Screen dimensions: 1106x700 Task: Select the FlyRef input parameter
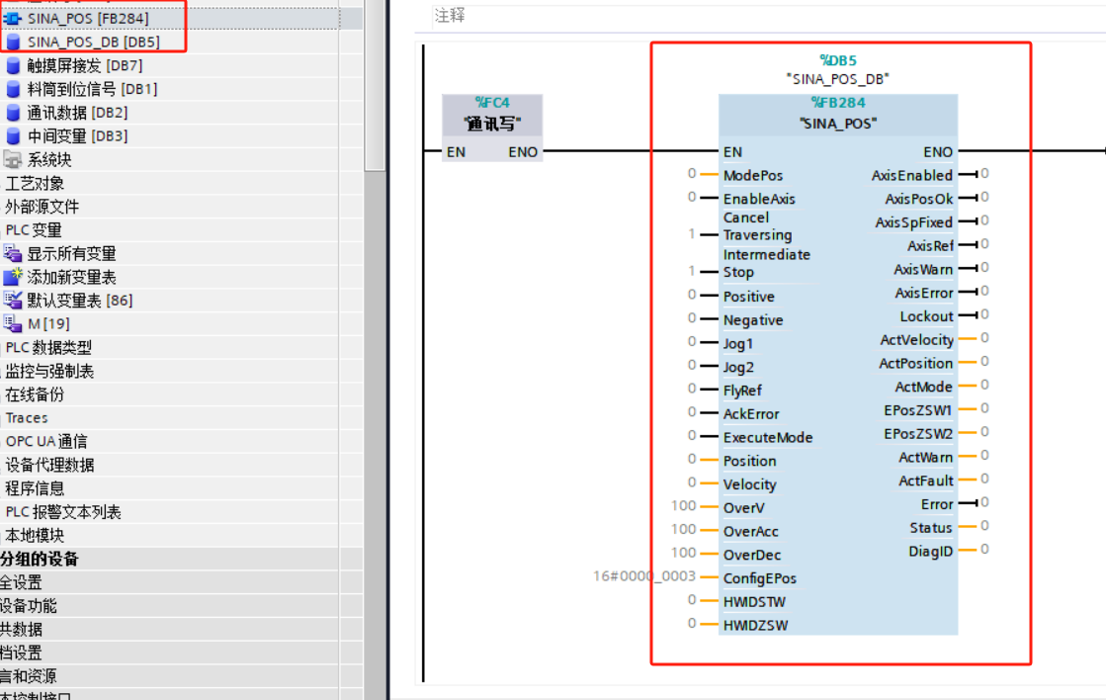[742, 391]
